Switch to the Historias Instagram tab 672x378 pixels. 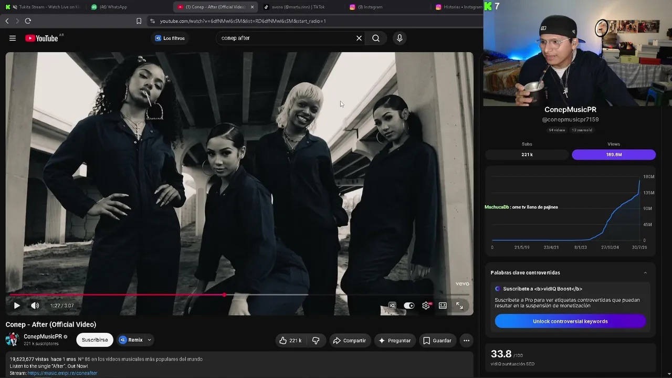click(458, 7)
